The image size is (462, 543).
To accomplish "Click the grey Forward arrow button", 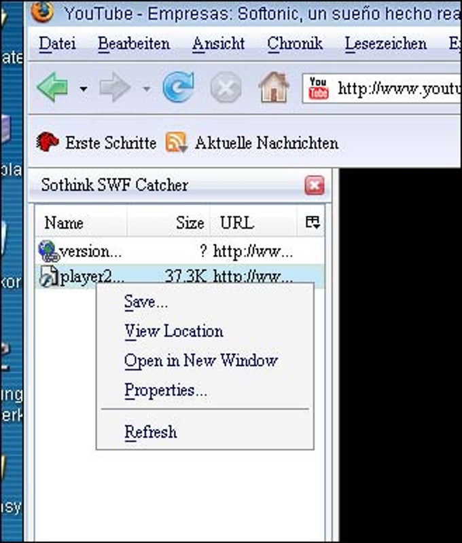I will tap(115, 88).
